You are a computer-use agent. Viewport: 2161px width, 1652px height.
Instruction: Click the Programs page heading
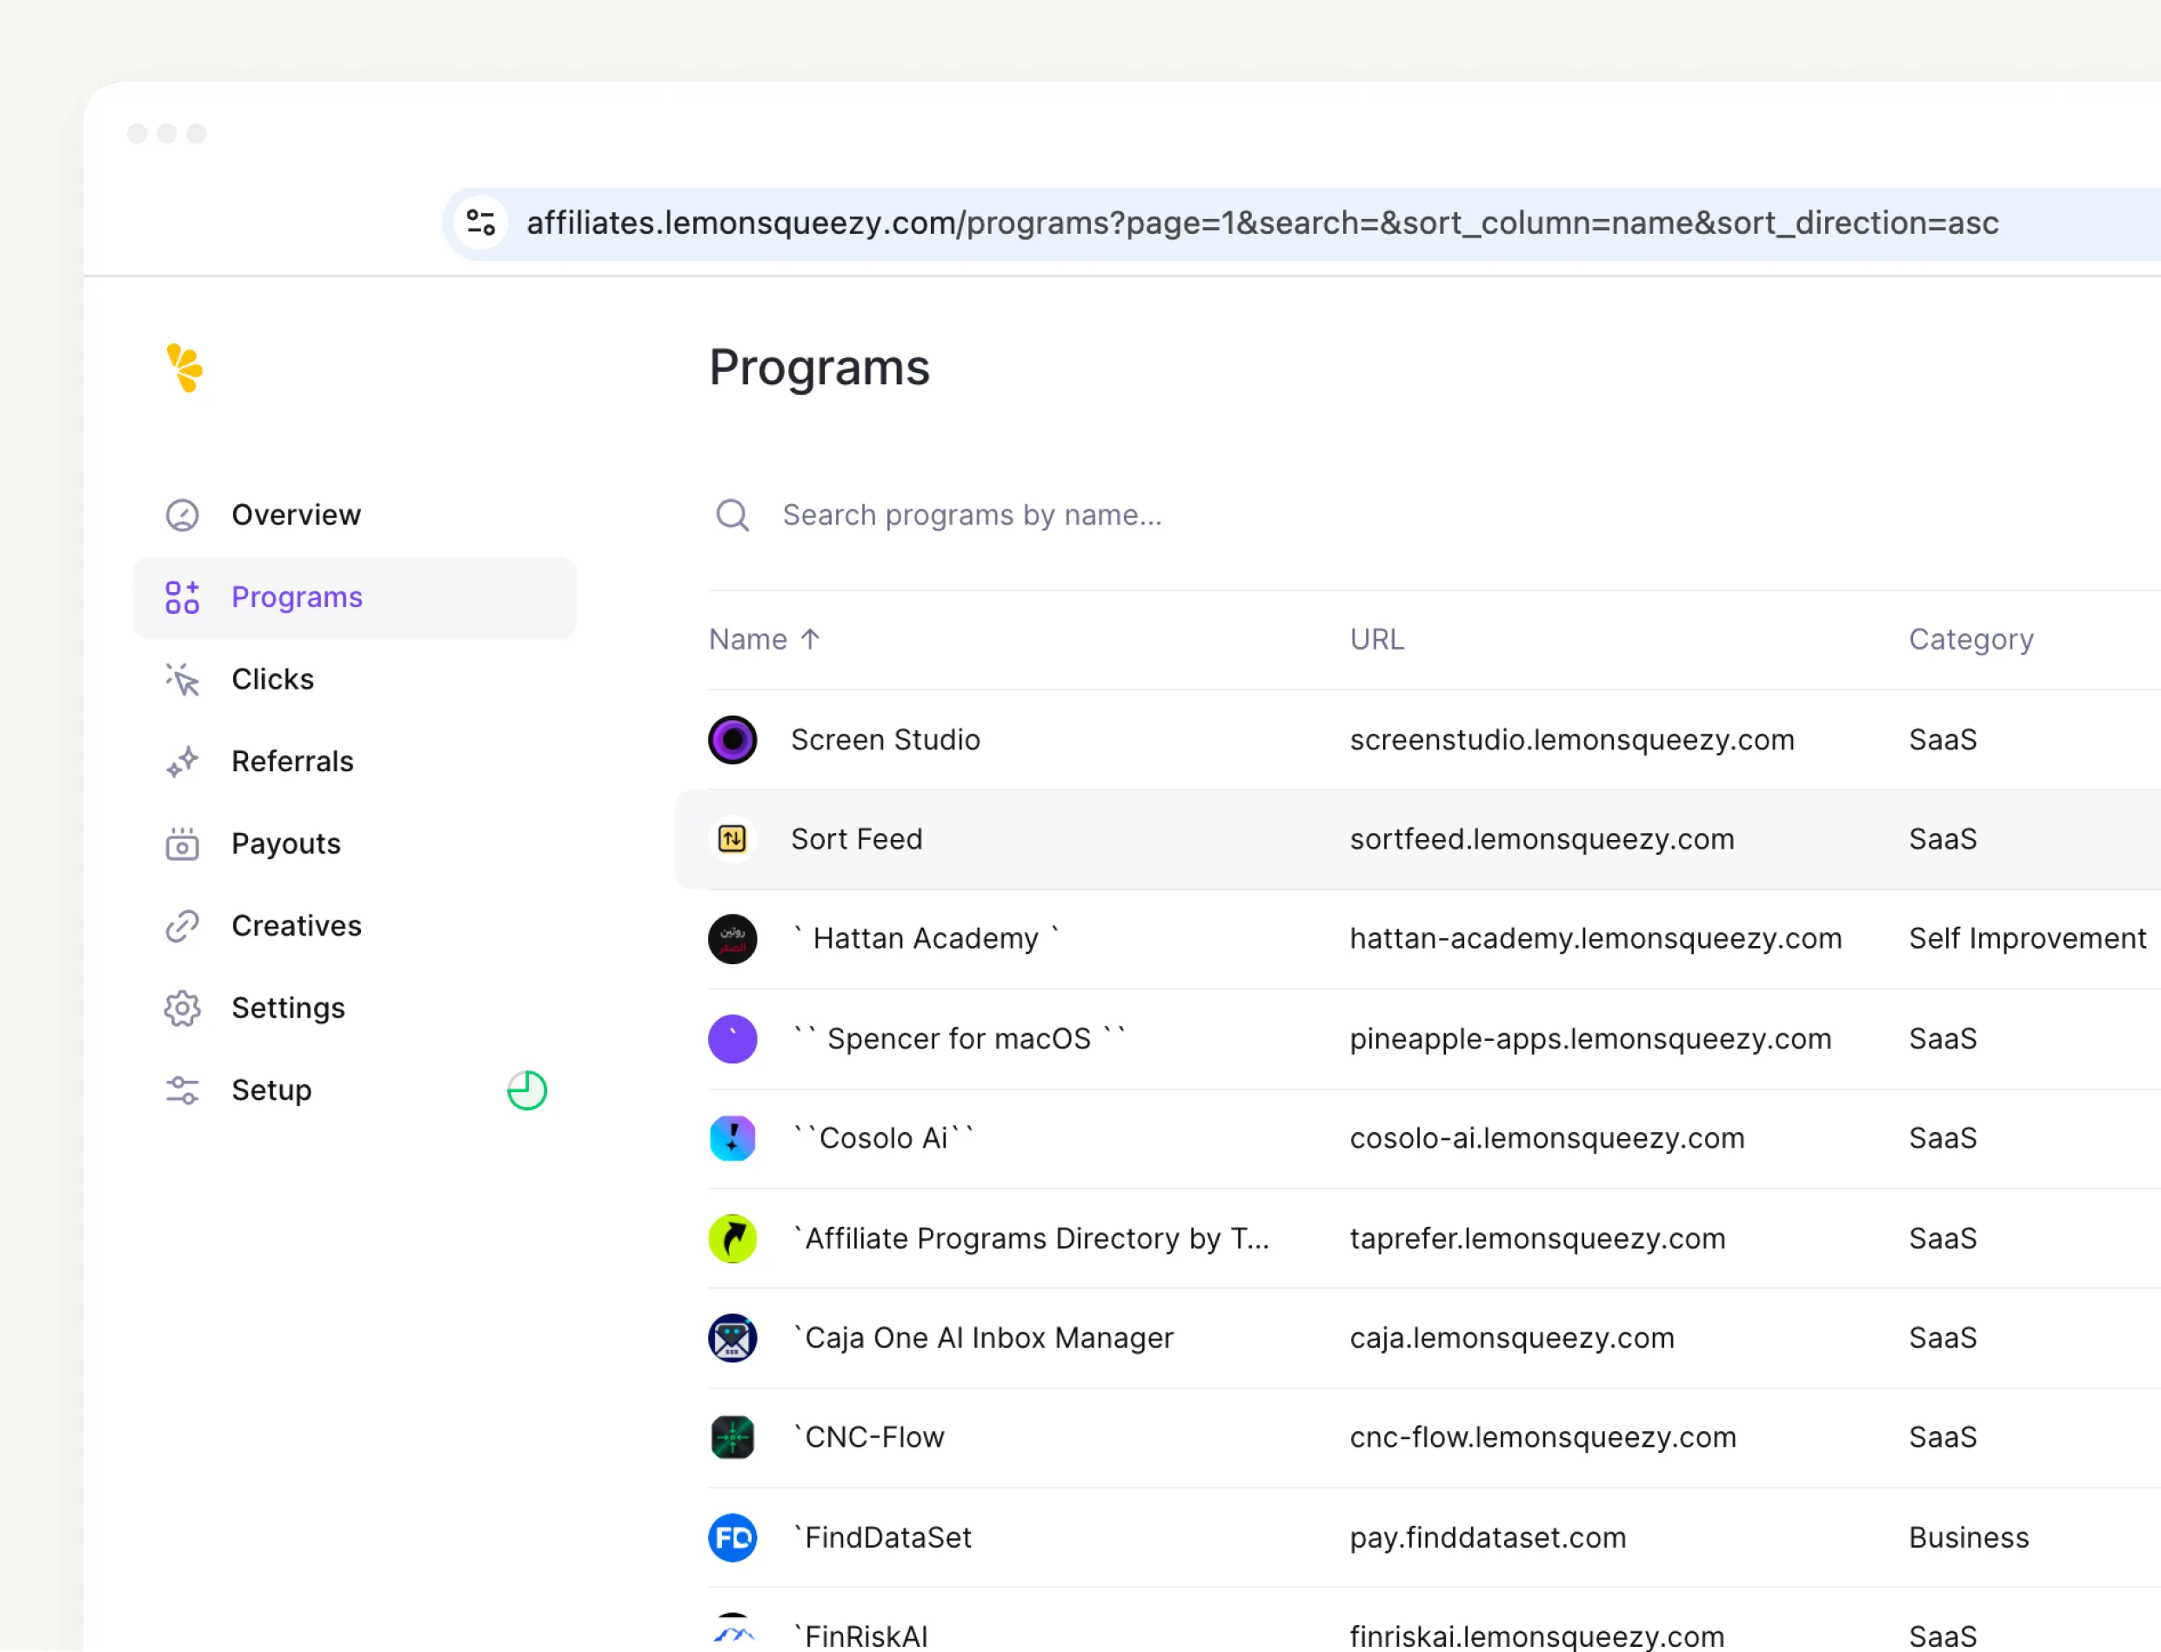819,368
